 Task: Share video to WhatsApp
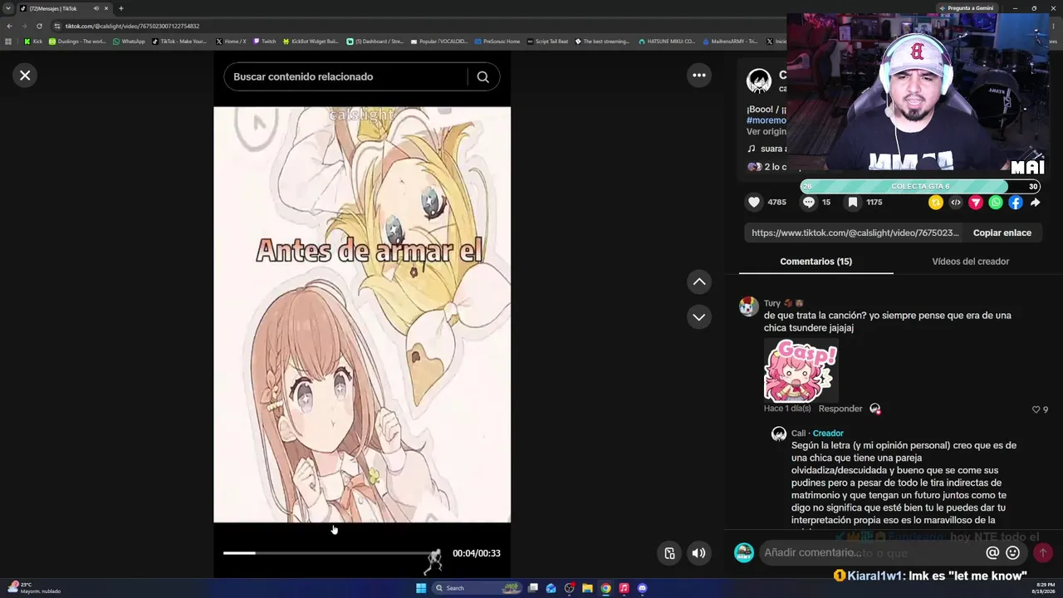[996, 203]
